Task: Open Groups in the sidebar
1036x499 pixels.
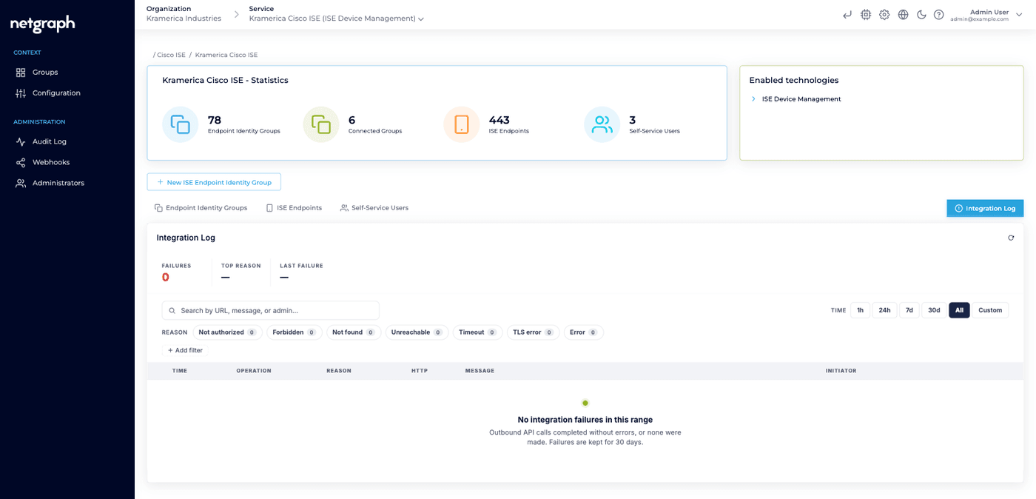Action: tap(45, 73)
